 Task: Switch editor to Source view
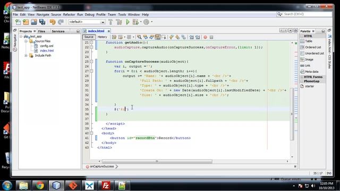click(89, 37)
